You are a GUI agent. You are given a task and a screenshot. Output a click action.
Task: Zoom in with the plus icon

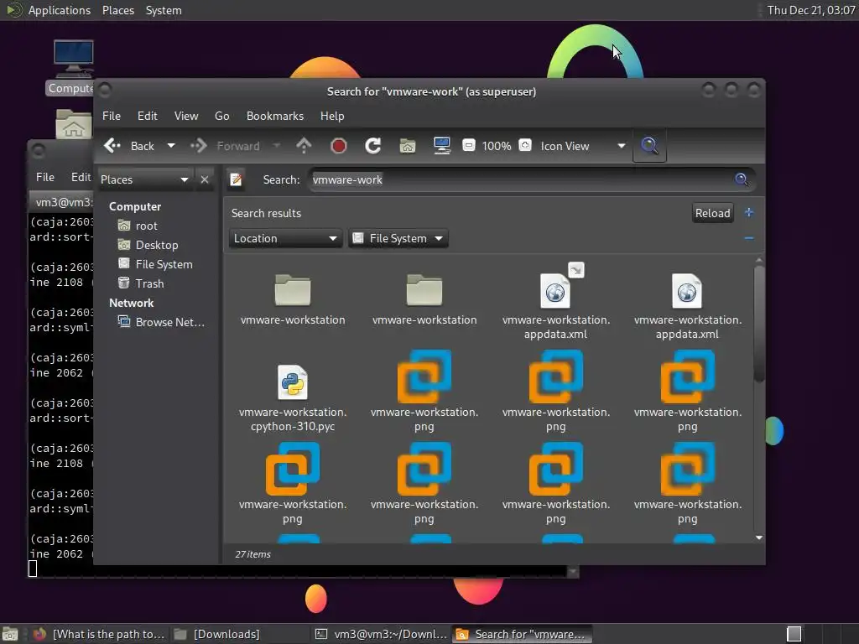525,146
